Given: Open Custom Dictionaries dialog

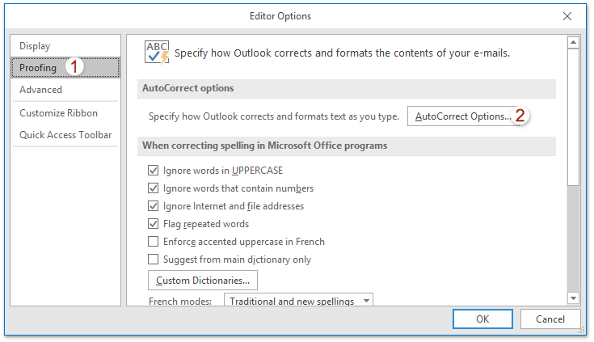Looking at the screenshot, I should coord(202,281).
